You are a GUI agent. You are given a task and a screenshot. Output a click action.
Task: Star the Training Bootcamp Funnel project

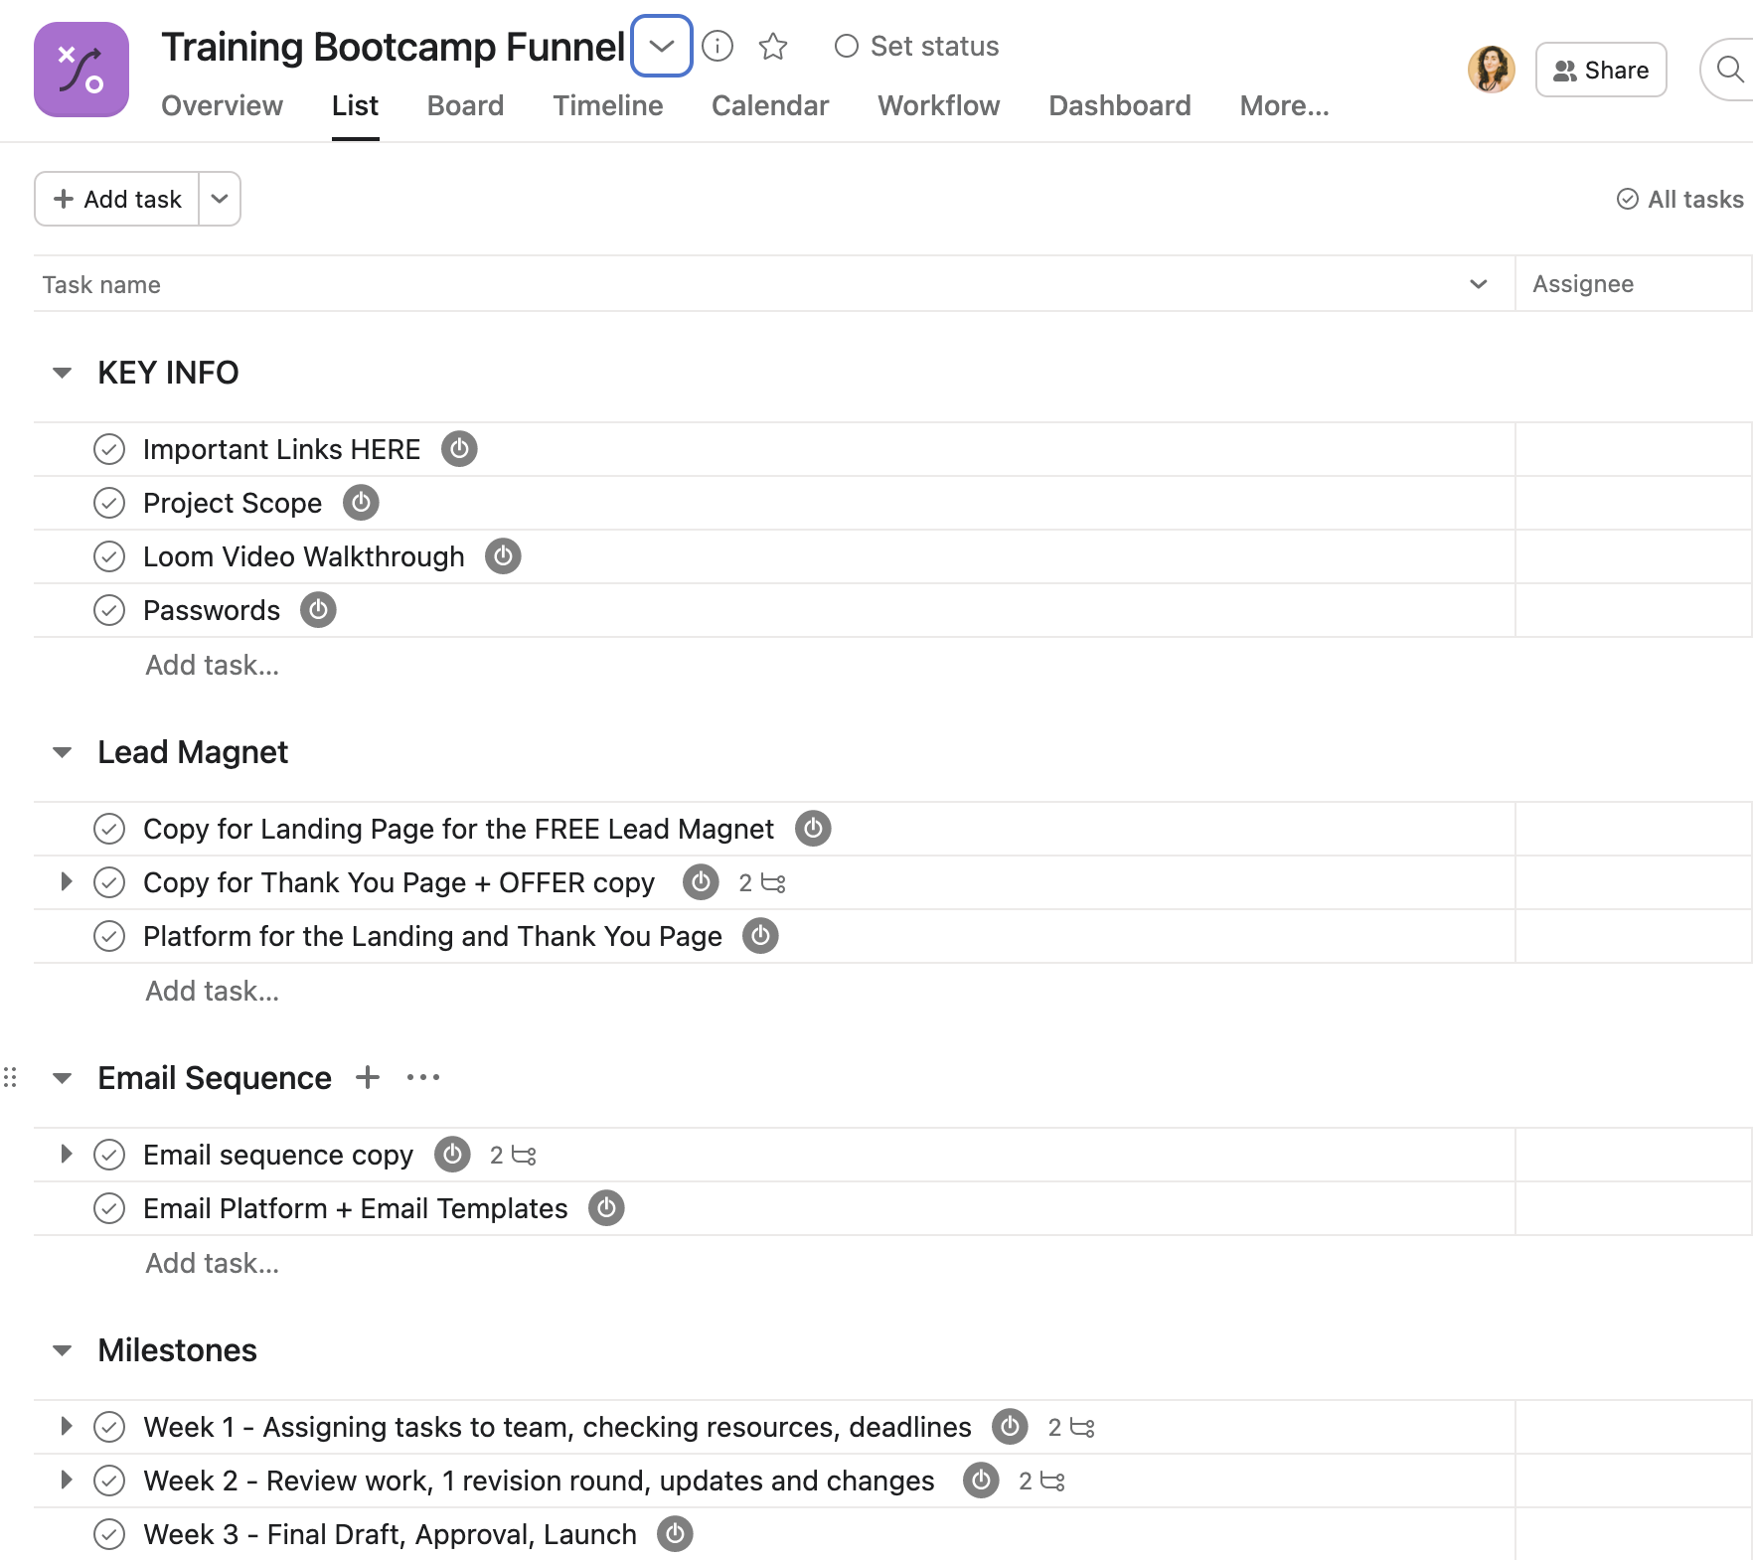tap(773, 46)
